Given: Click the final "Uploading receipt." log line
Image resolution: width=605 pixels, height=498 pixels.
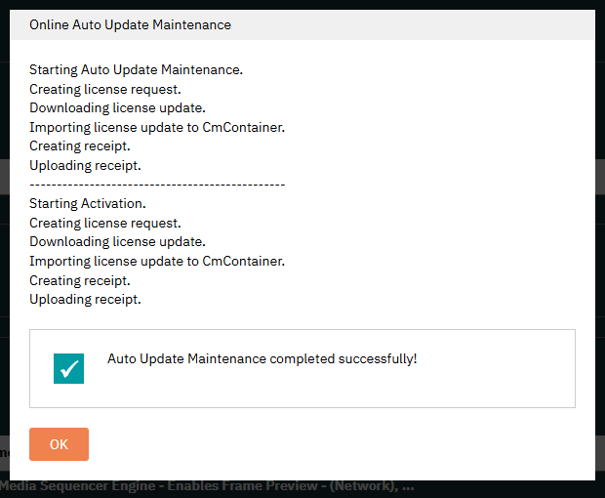Looking at the screenshot, I should tap(85, 299).
